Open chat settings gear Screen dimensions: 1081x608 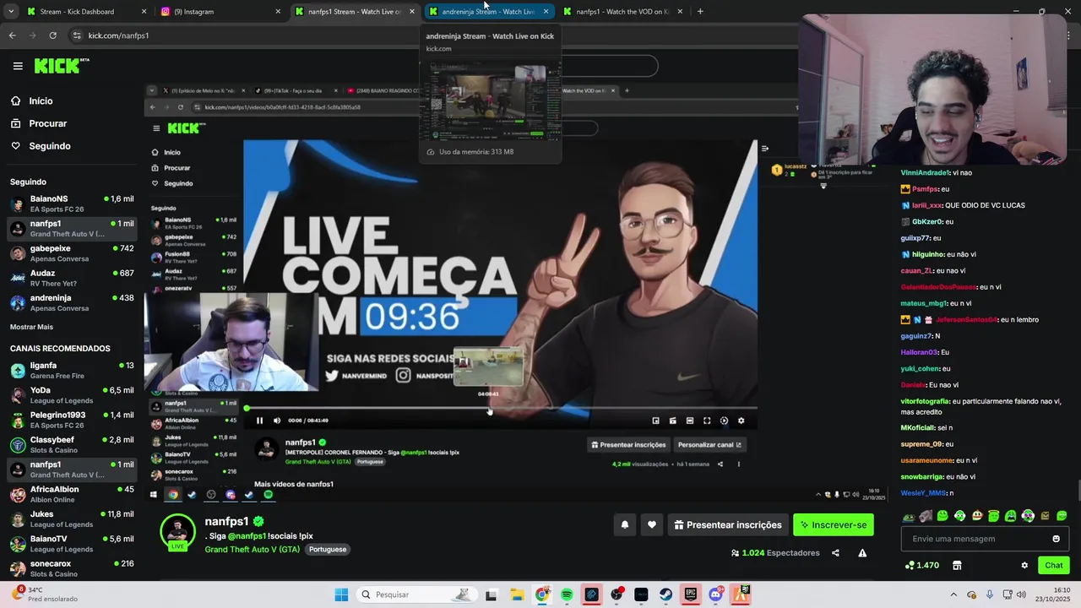pyautogui.click(x=1024, y=565)
